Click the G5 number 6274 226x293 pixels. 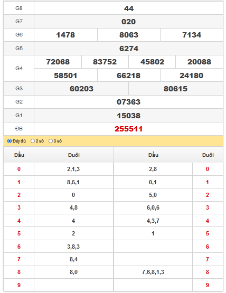pyautogui.click(x=129, y=49)
